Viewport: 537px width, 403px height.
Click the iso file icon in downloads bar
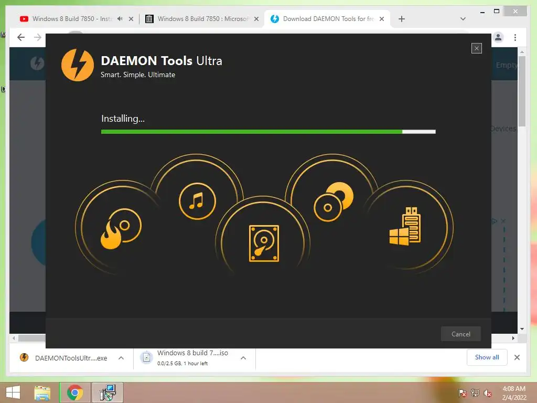click(x=147, y=358)
